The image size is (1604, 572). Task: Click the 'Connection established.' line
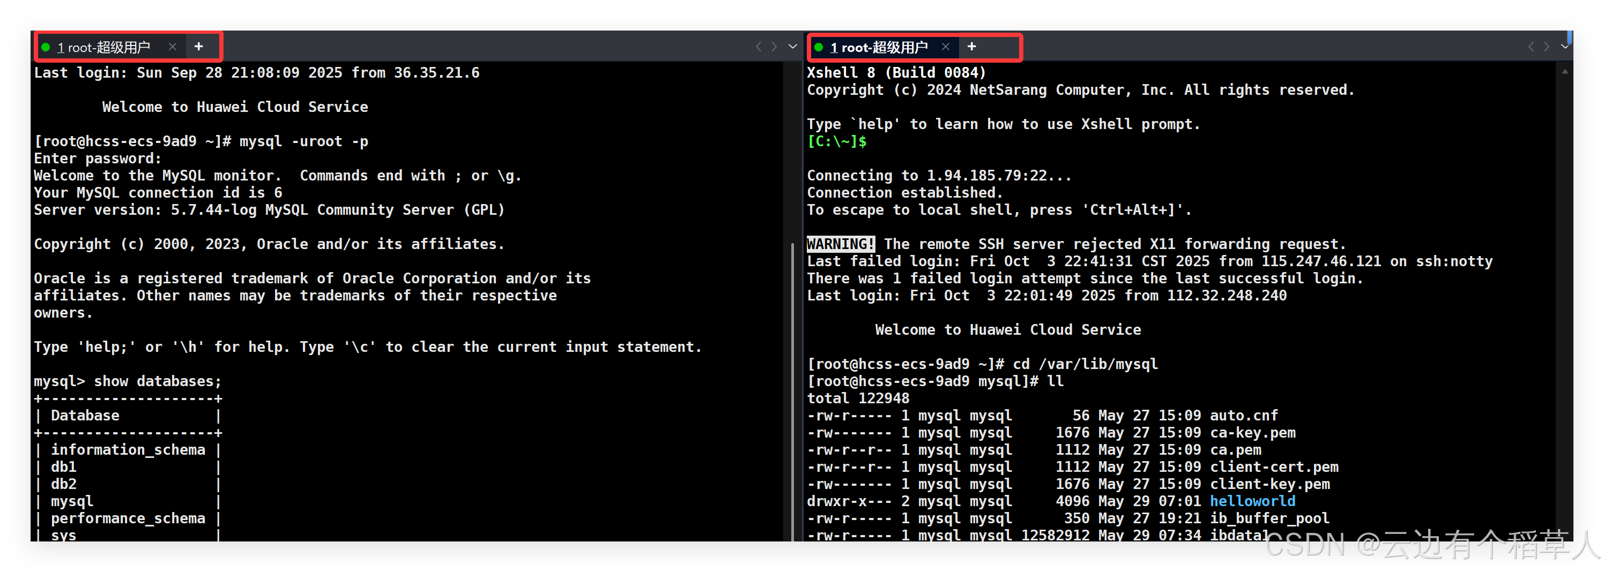tap(905, 193)
